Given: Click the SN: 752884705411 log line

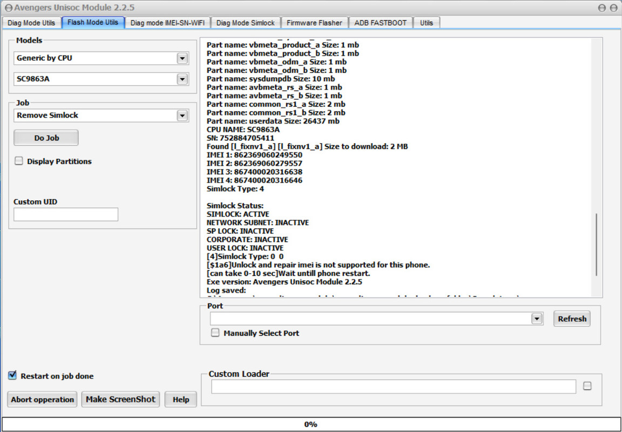Looking at the screenshot, I should point(240,138).
